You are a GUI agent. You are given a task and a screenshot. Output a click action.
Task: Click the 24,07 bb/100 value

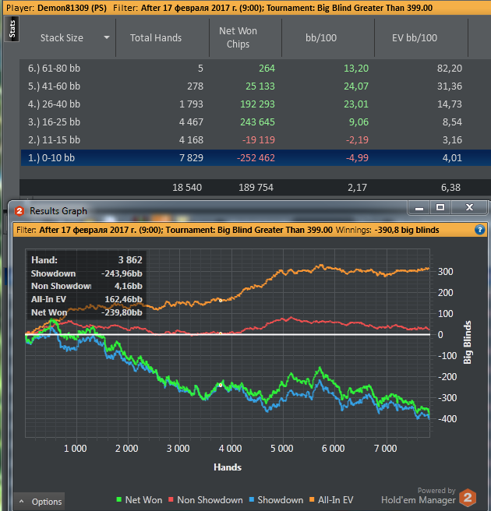[356, 86]
